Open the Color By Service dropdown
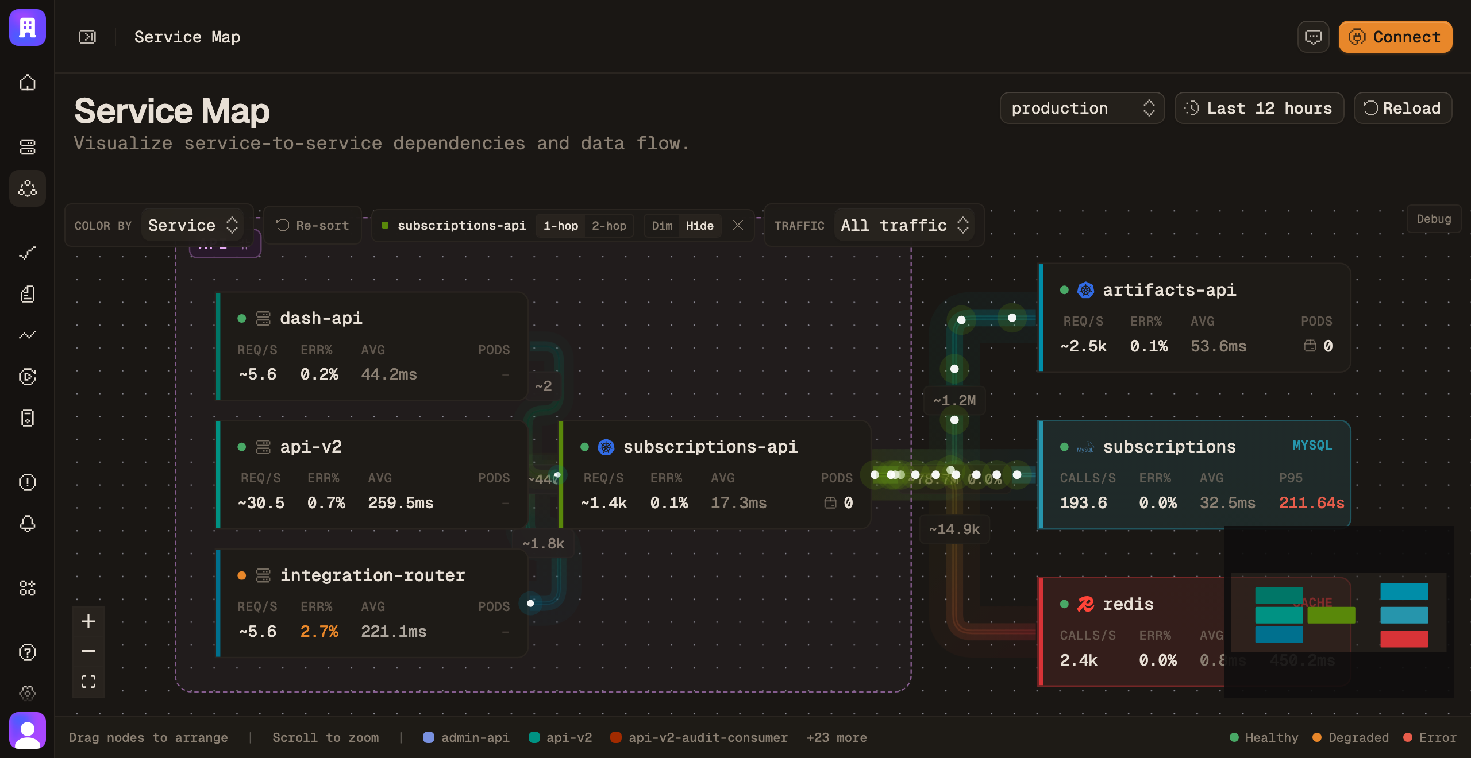The height and width of the screenshot is (758, 1471). (x=192, y=225)
